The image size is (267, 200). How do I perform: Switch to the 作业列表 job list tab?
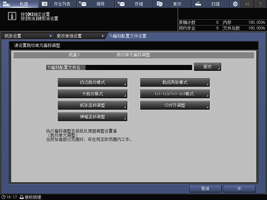click(x=57, y=4)
